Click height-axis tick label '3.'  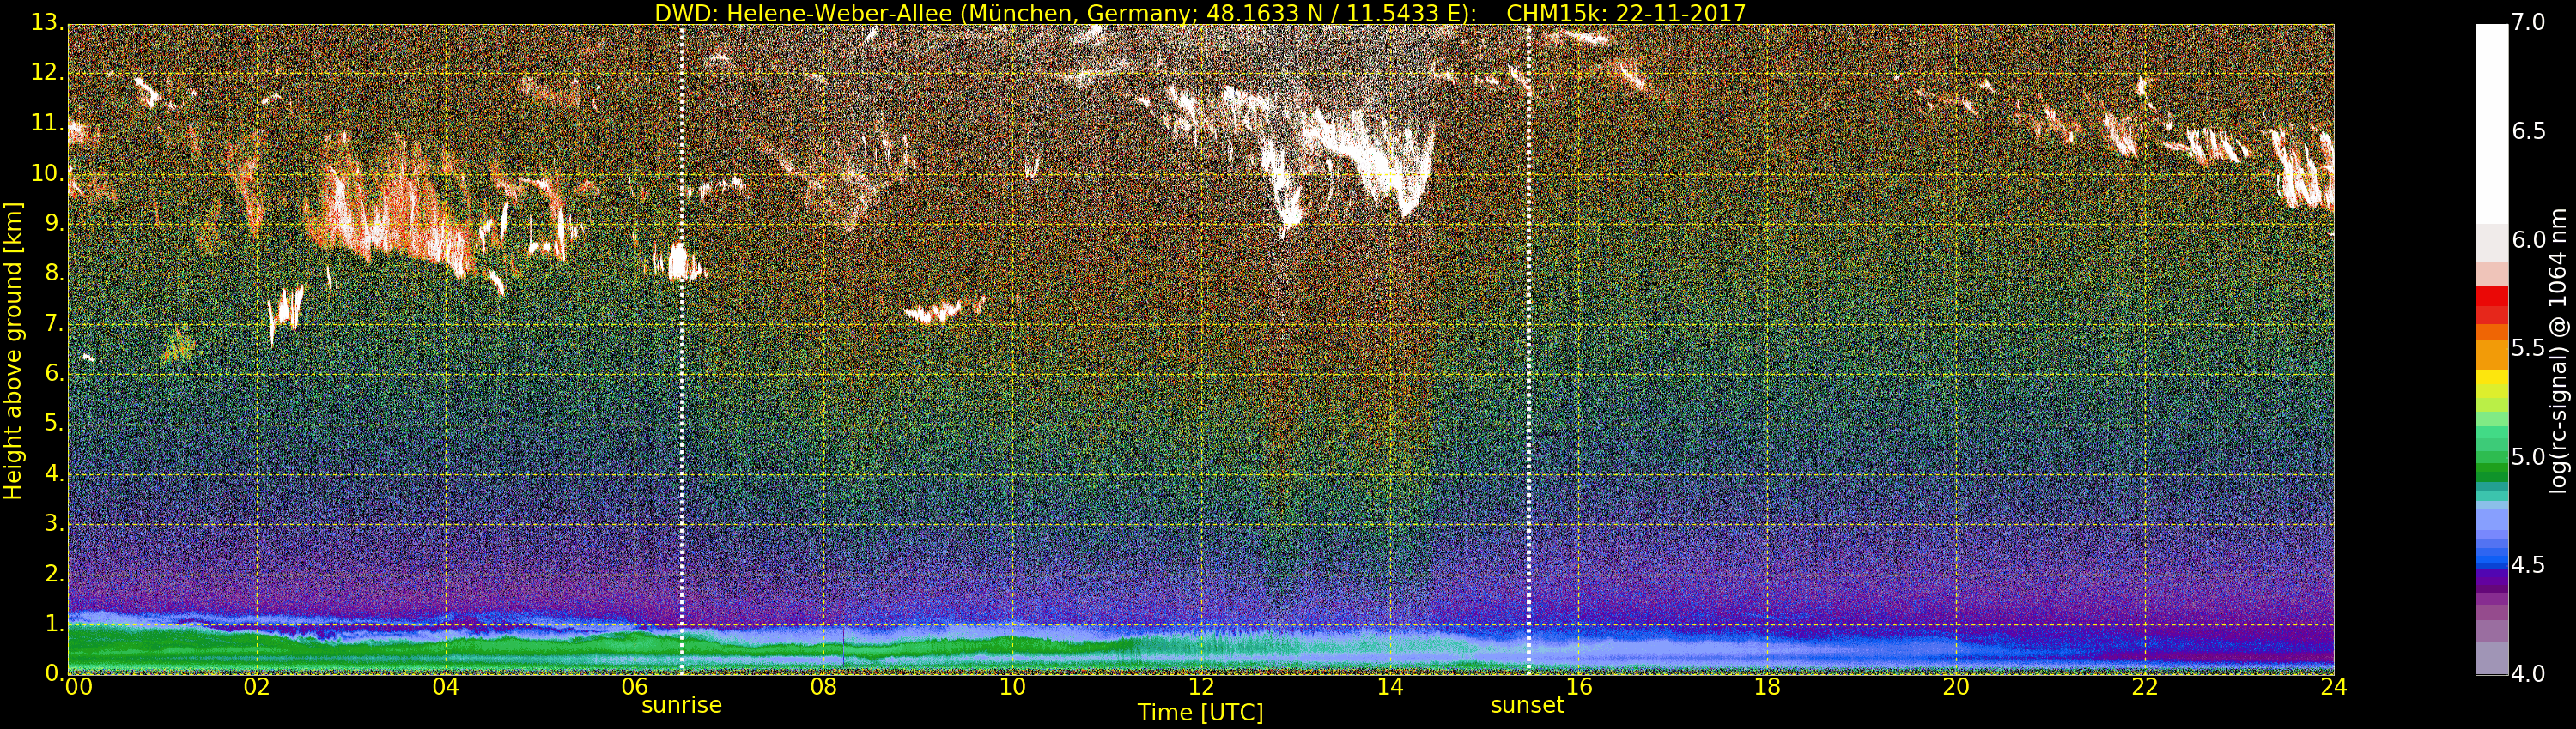[x=54, y=523]
